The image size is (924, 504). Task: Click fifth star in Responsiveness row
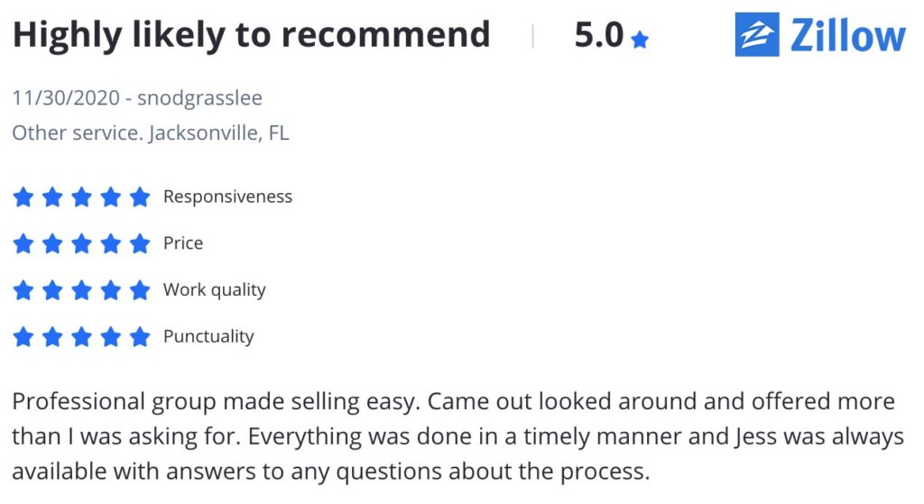[140, 197]
